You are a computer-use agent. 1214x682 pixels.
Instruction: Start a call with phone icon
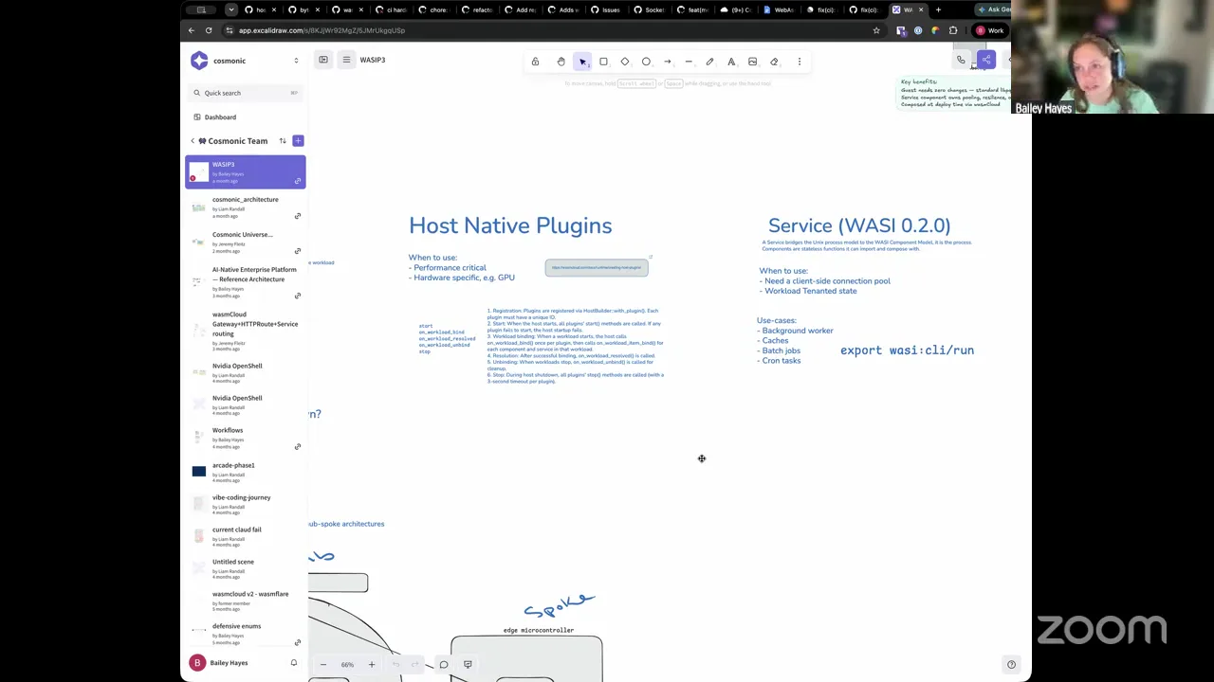(961, 61)
